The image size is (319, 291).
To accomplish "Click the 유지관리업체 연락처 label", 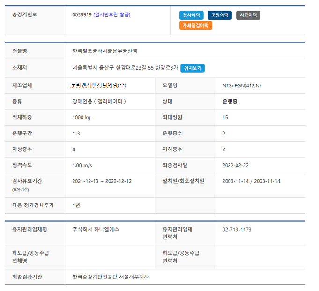I will click(x=177, y=233).
